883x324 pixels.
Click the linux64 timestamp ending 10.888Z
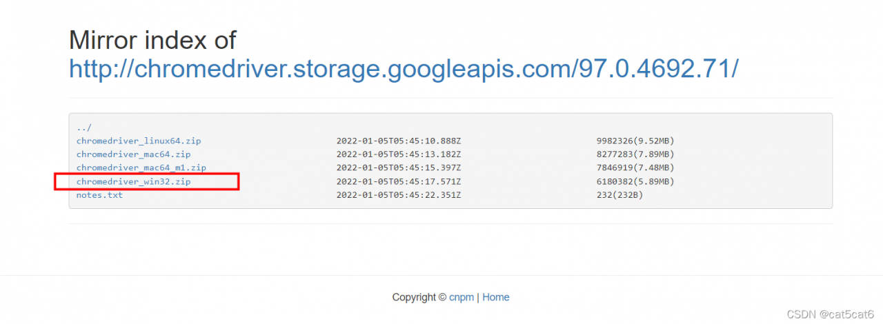399,141
